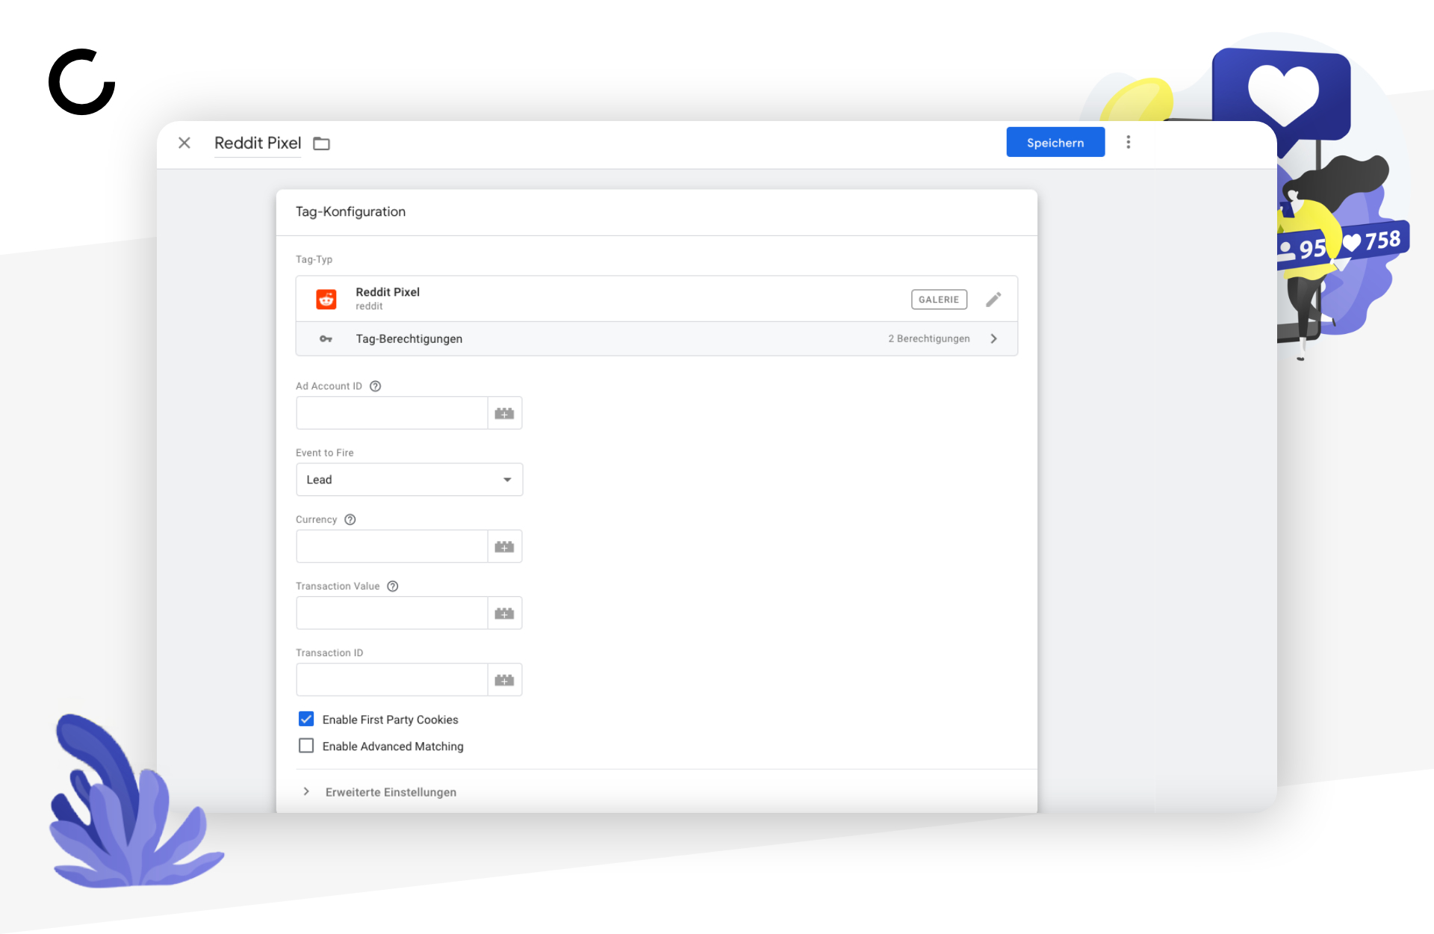Viewport: 1434px width, 934px height.
Task: Insert variable for Currency field
Action: (505, 547)
